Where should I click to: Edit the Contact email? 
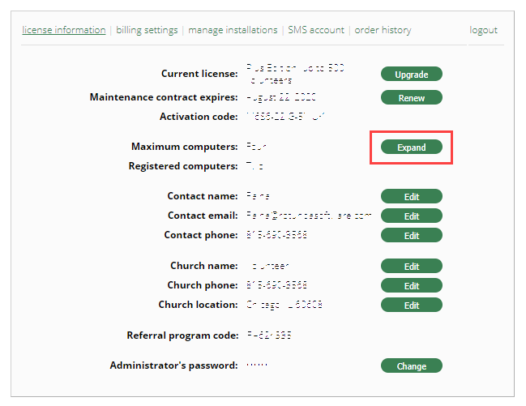411,216
